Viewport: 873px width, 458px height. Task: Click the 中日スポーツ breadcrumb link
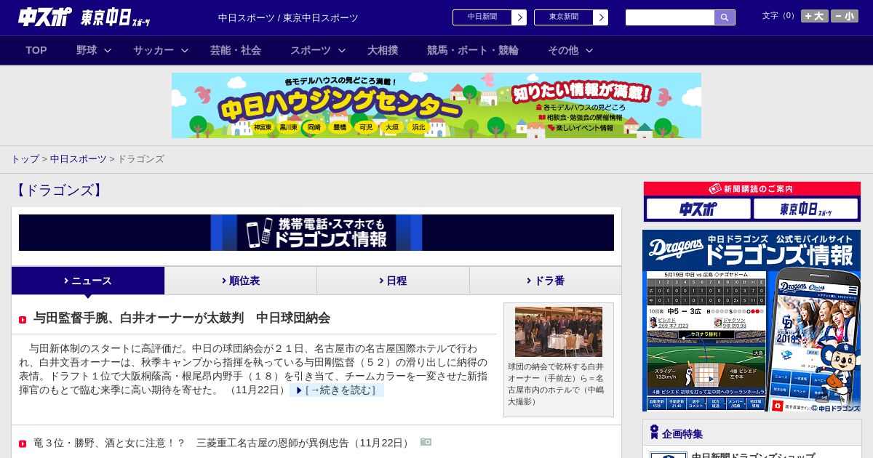79,158
